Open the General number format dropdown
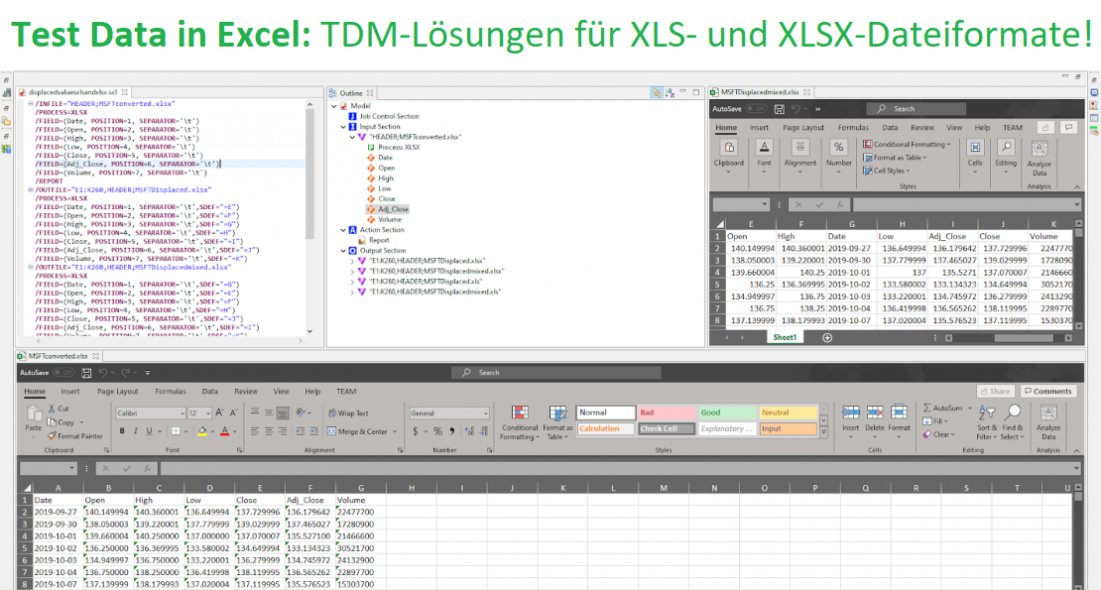1101x590 pixels. pos(485,413)
